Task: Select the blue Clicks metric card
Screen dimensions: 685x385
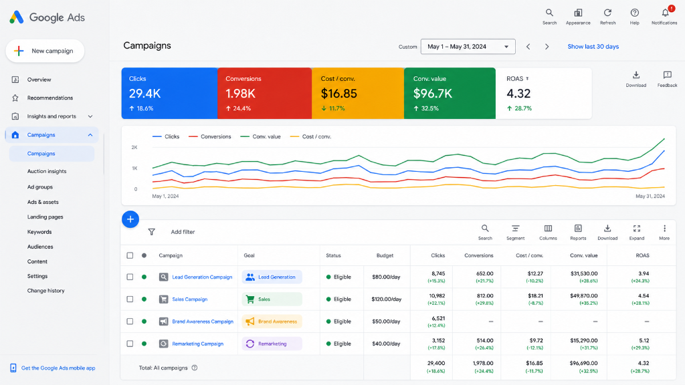Action: point(169,94)
